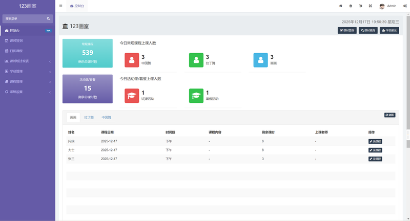Image resolution: width=410 pixels, height=221 pixels.
Task: Open the Admin user dropdown
Action: tap(388, 6)
